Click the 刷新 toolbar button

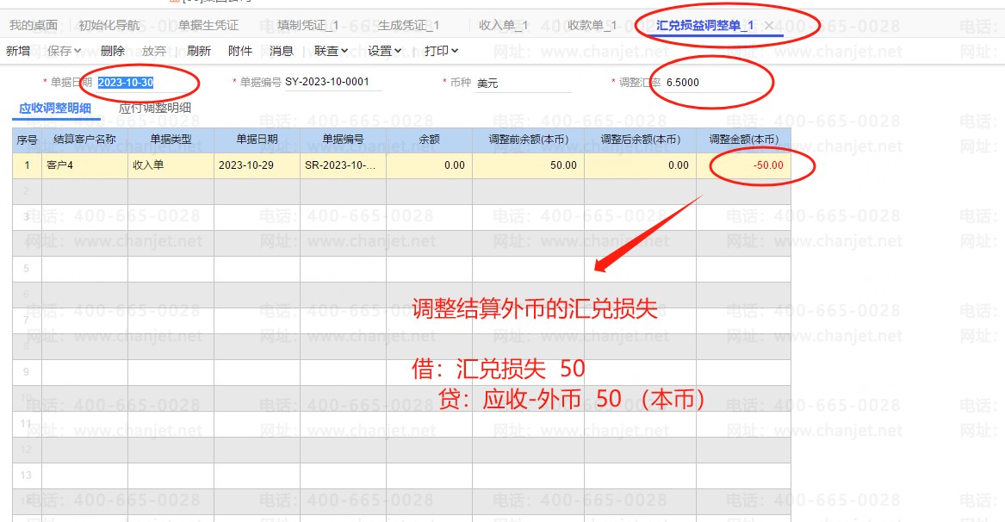tap(199, 51)
